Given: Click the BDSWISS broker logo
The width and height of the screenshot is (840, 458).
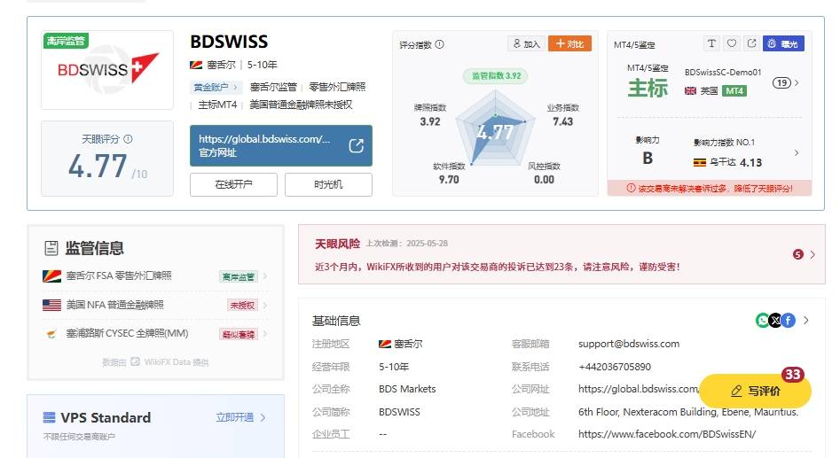Looking at the screenshot, I should click(x=107, y=70).
